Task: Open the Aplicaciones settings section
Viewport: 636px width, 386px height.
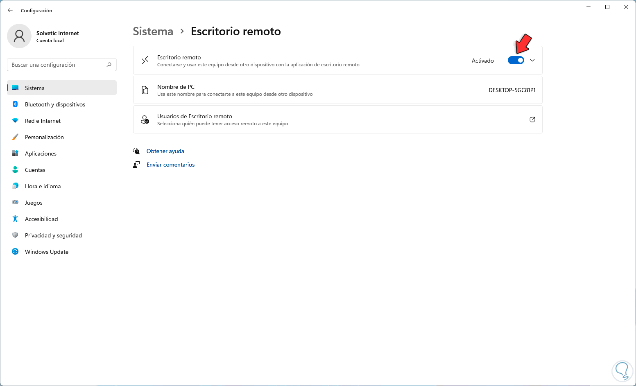Action: pos(41,153)
